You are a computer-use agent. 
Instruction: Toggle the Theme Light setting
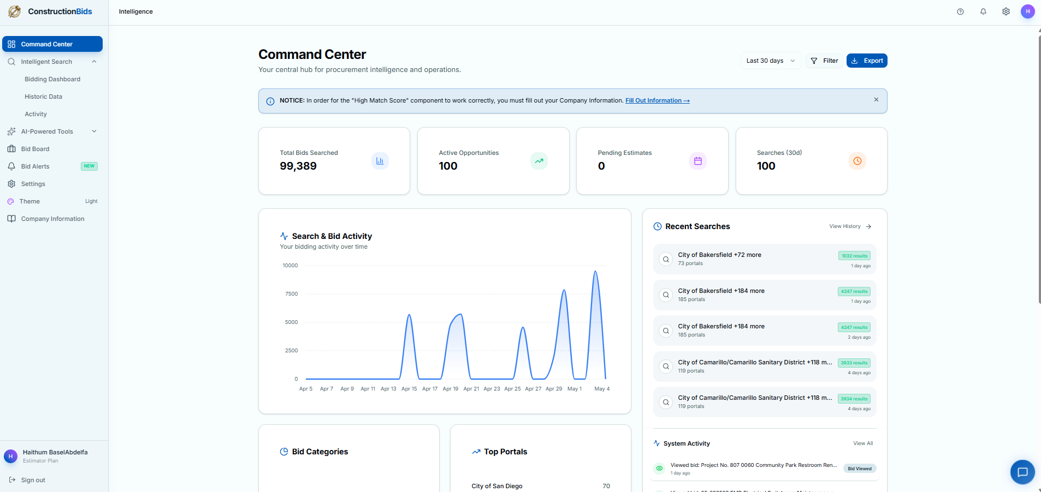[x=52, y=201]
